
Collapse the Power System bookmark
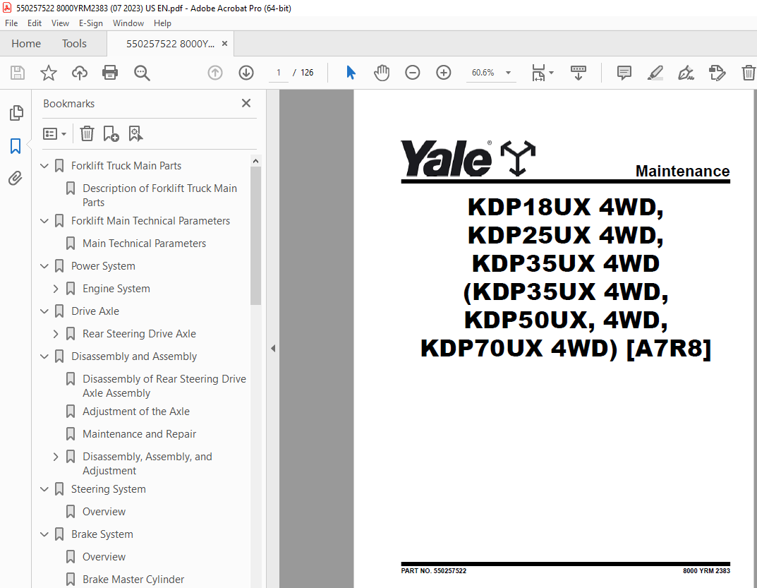click(44, 265)
